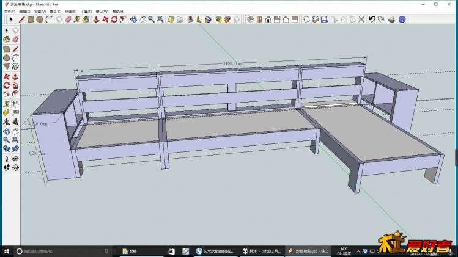Save the model with the floppy disk icon
The height and width of the screenshot is (257, 458).
click(323, 20)
